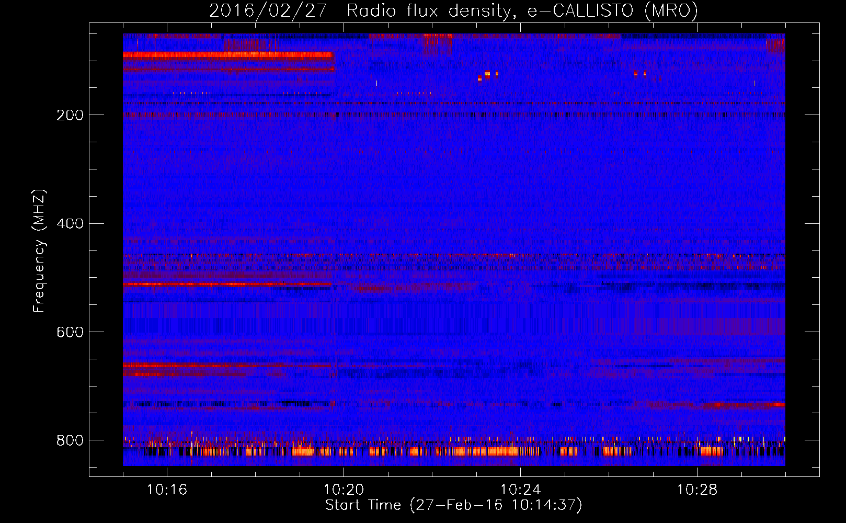846x523 pixels.
Task: Click the '10:28' time tick label
Action: coord(697,490)
